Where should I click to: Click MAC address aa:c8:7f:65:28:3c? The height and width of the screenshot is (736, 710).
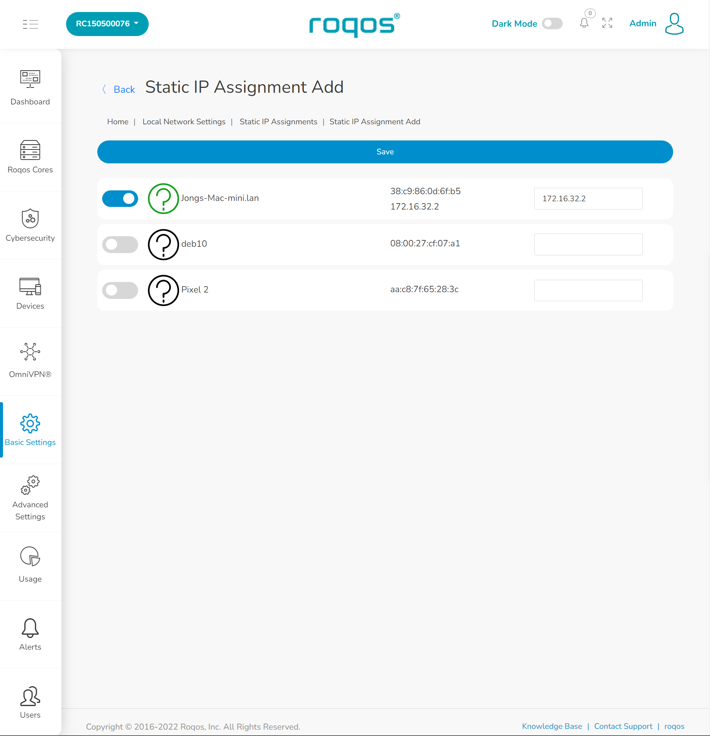(x=424, y=289)
